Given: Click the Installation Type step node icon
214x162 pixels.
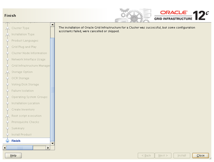Looking at the screenshot, I should pos(7,35).
